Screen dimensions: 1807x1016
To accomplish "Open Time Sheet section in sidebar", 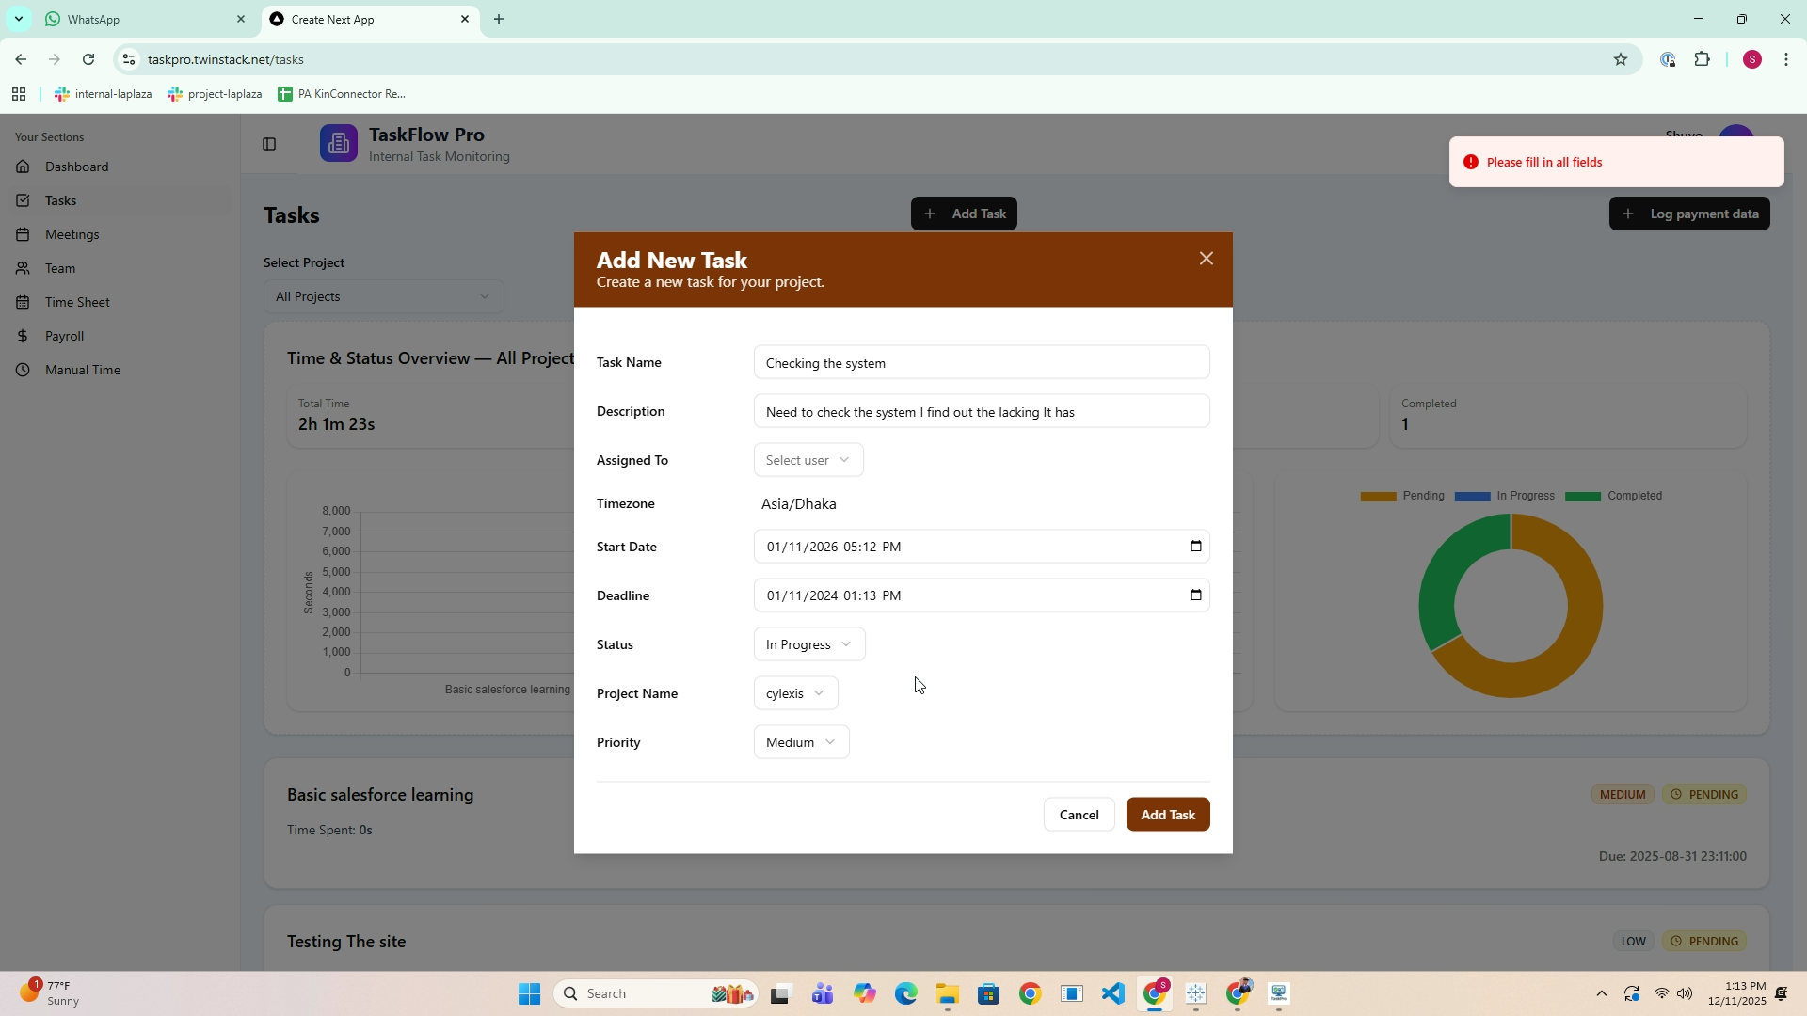I will tap(77, 302).
